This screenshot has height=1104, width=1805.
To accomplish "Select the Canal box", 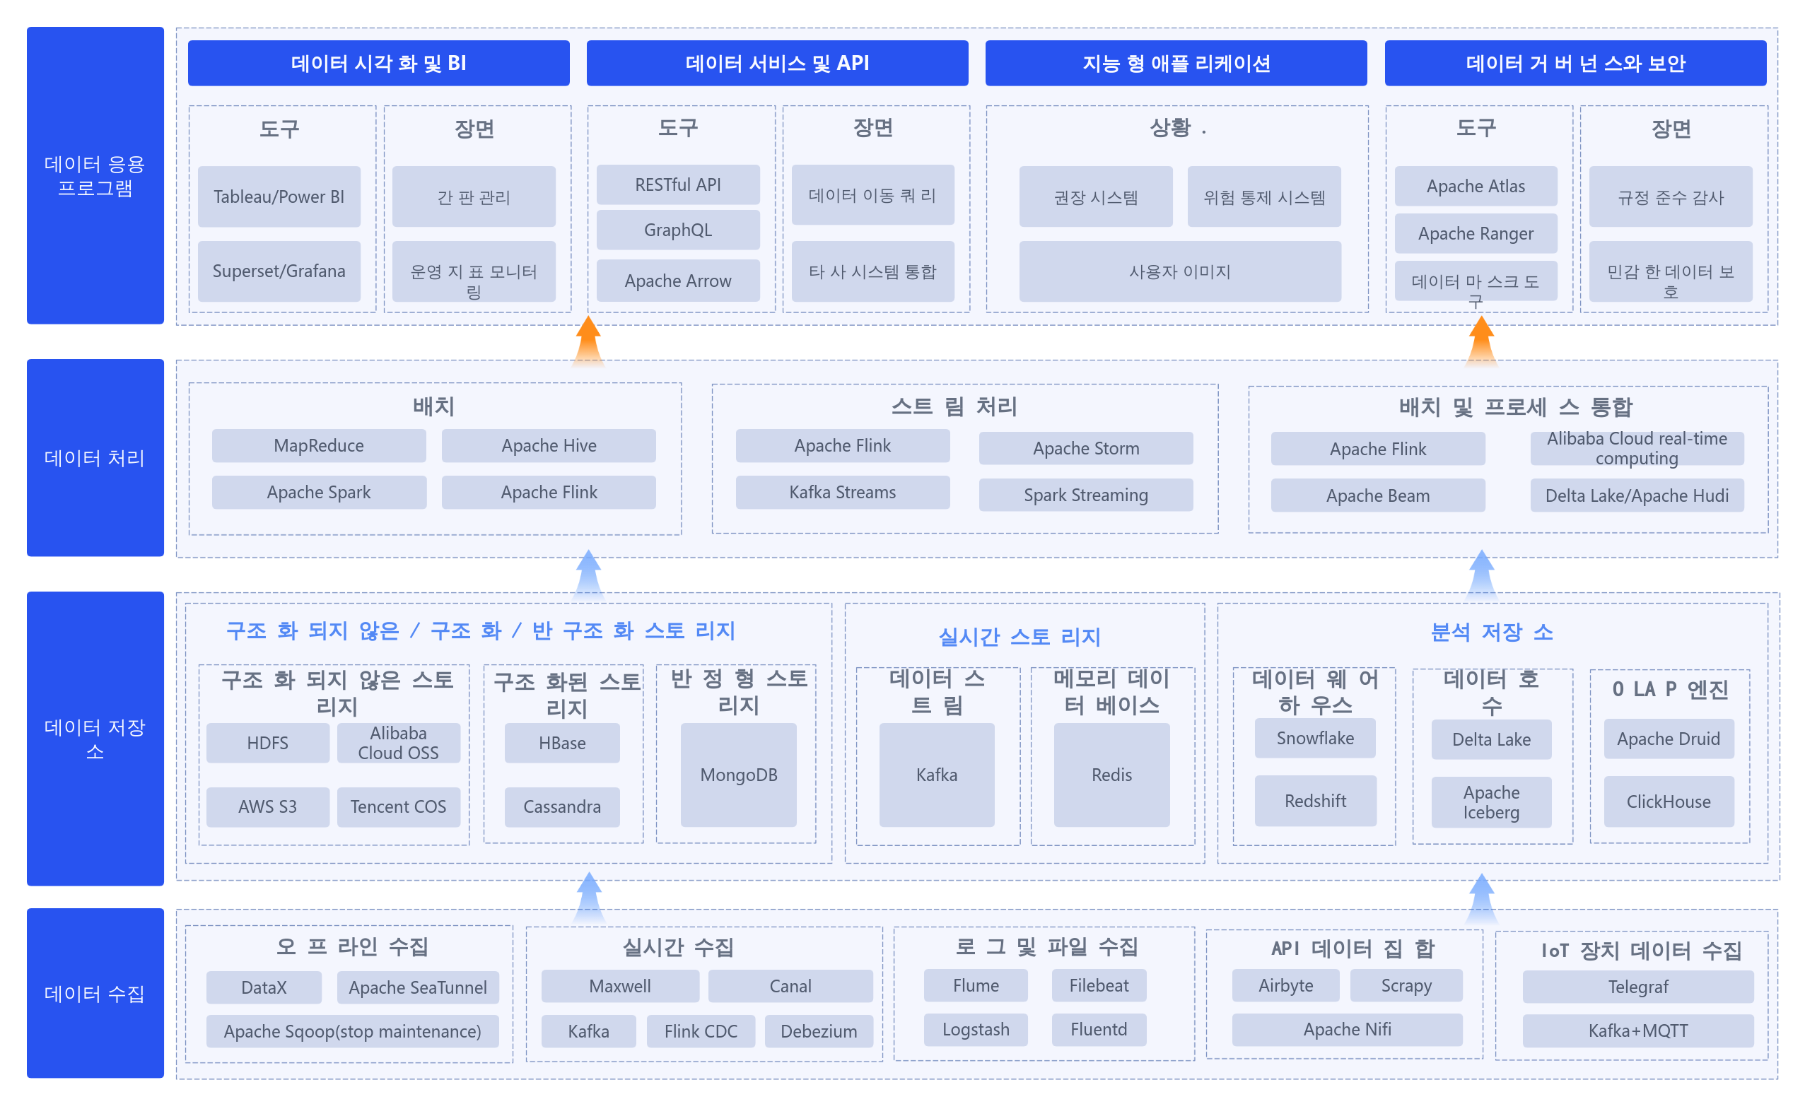I will coord(790,985).
